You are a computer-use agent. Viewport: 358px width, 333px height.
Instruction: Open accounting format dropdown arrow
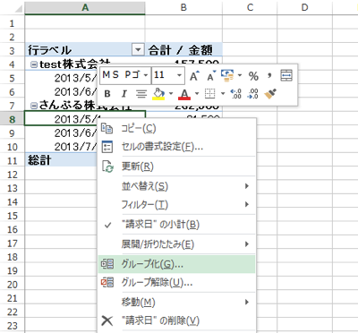[x=240, y=75]
